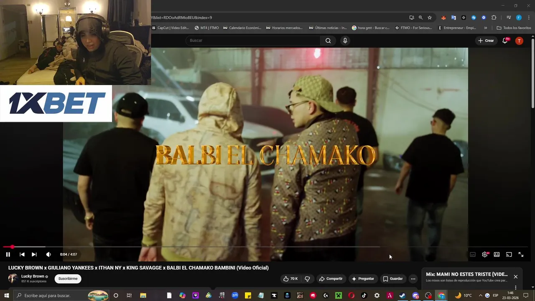Open the Chrome profile avatar
The width and height of the screenshot is (535, 301).
point(519,18)
